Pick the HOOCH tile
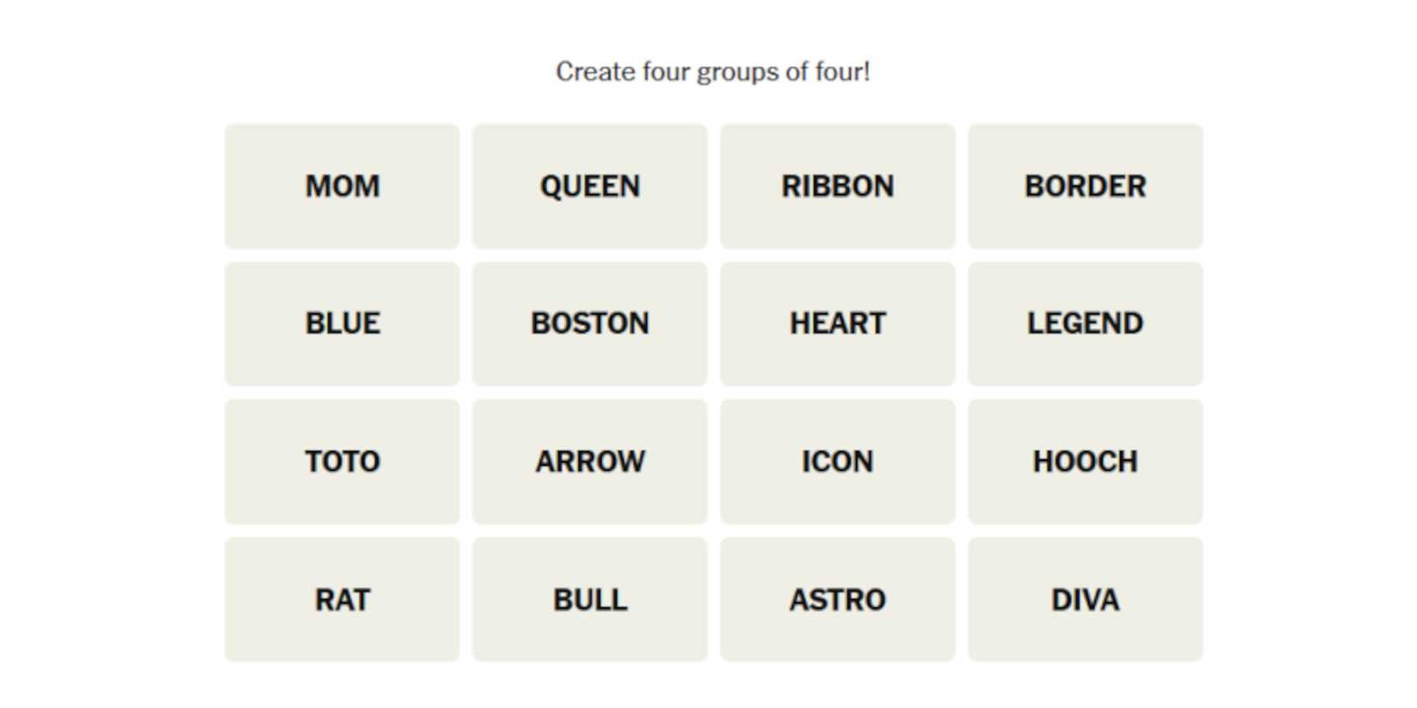1417x708 pixels. pos(1086,462)
